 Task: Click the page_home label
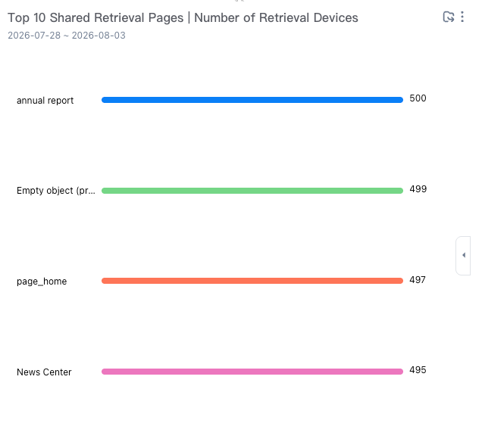[x=42, y=281]
